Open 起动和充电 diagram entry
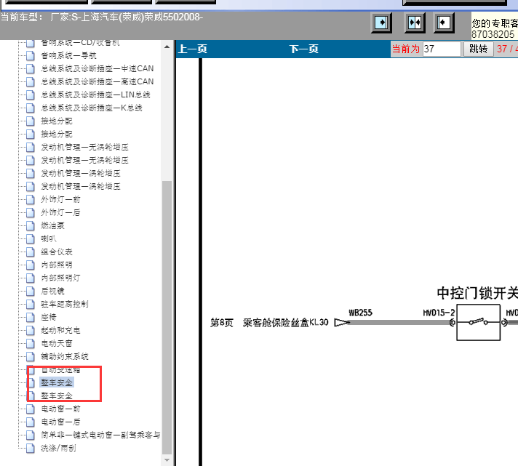 tap(60, 330)
